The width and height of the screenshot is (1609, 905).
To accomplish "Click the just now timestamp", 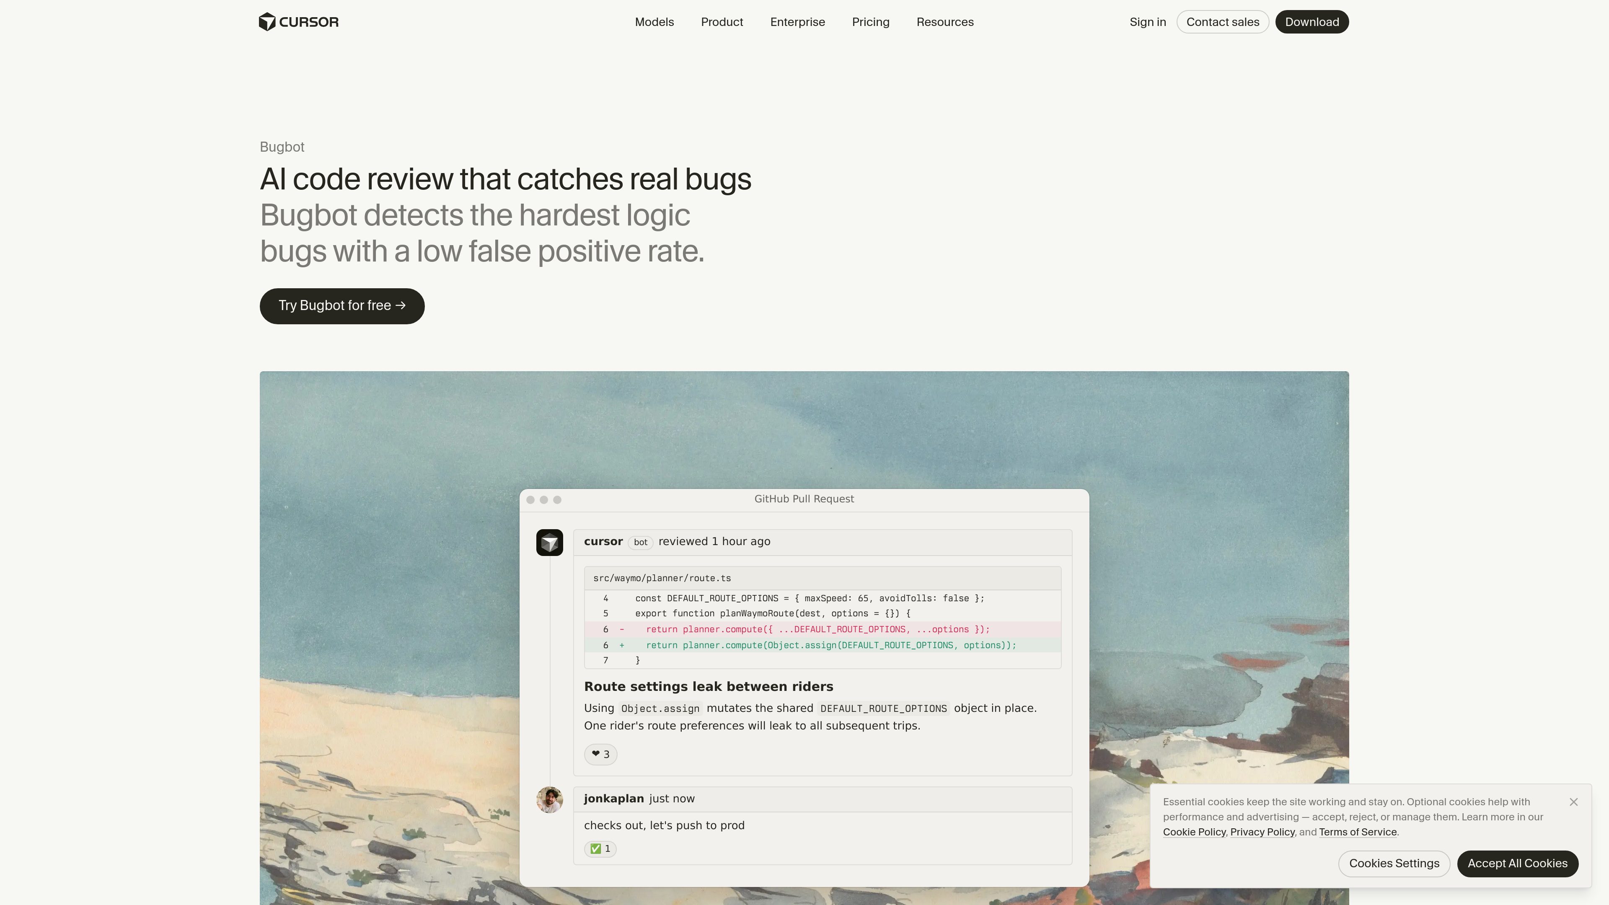I will [671, 799].
